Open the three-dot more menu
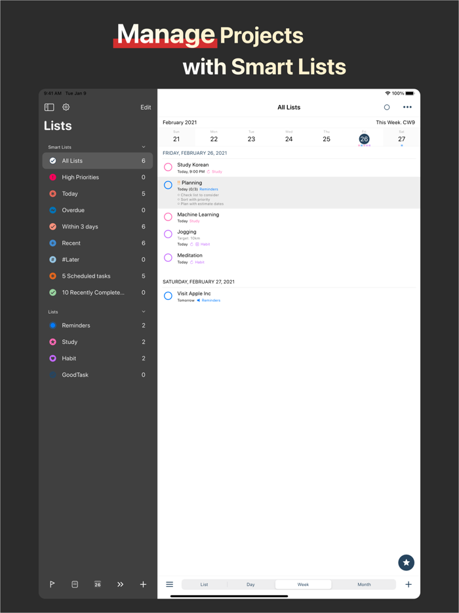The image size is (459, 613). tap(407, 107)
